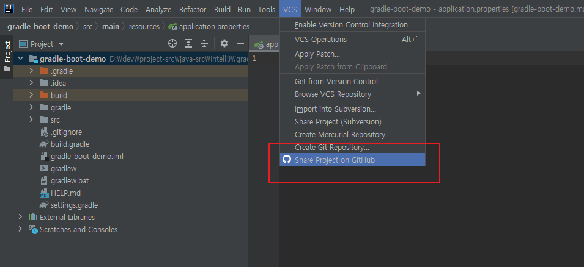Image resolution: width=584 pixels, height=267 pixels.
Task: Click the Spring leaf icon in breadcrumb
Action: click(172, 27)
